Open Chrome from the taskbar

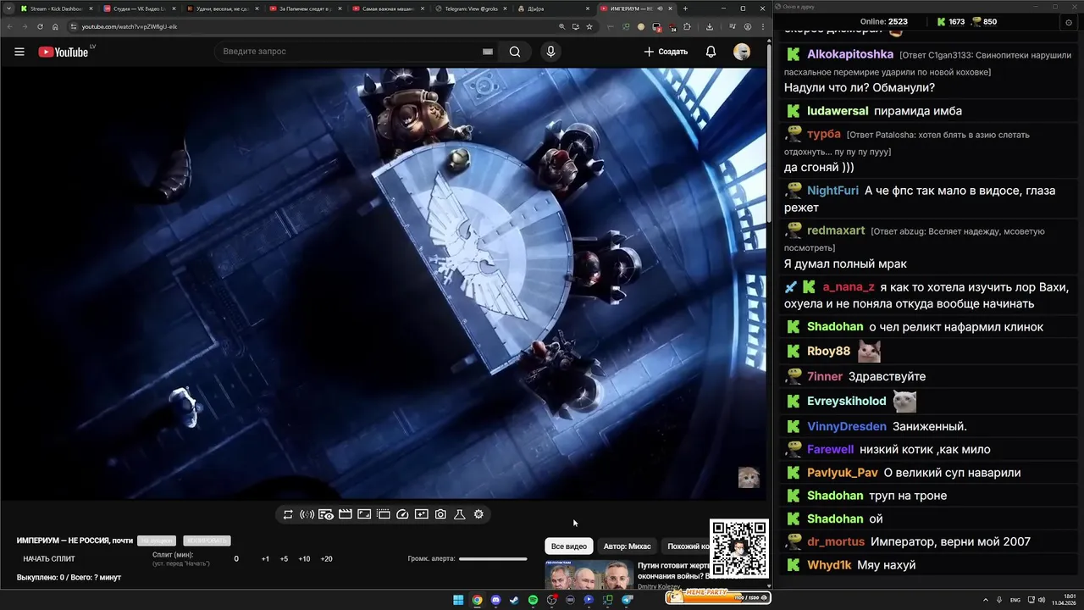coord(477,600)
